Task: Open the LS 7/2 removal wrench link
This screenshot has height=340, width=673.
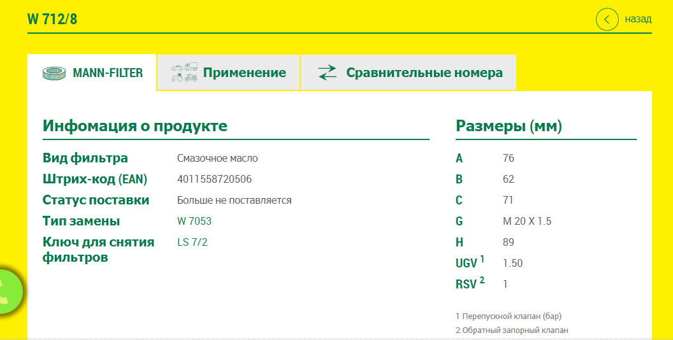Action: [192, 242]
